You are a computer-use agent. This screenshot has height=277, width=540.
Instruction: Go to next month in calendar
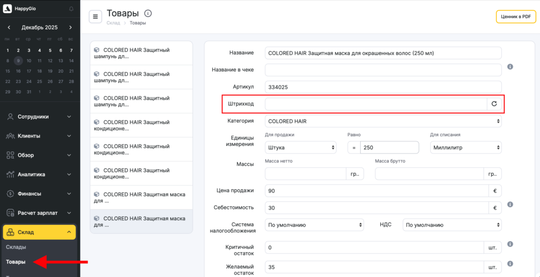coord(71,27)
